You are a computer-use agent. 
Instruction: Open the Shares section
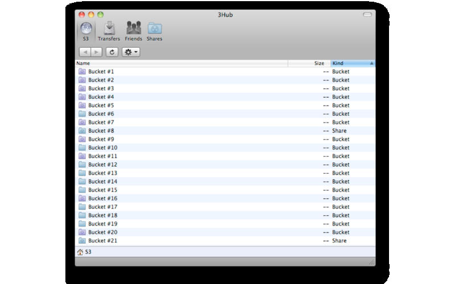pyautogui.click(x=154, y=31)
